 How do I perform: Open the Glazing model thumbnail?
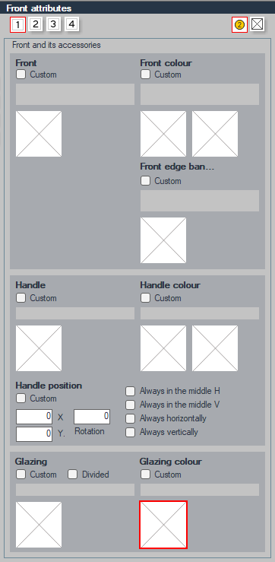click(x=39, y=525)
